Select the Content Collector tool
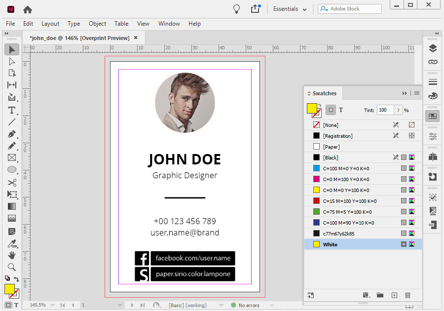444x311 pixels. click(x=12, y=97)
